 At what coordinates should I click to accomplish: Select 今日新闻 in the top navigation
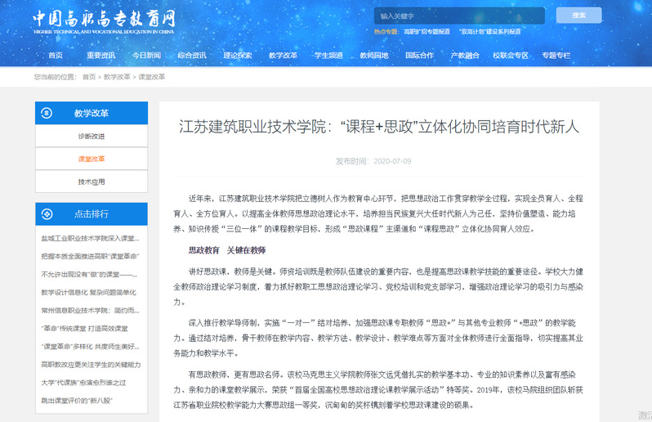146,56
